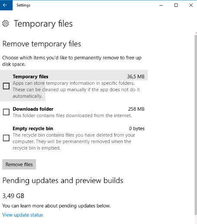Click the scrollbar up arrow
This screenshot has width=197, height=224.
(x=196, y=33)
